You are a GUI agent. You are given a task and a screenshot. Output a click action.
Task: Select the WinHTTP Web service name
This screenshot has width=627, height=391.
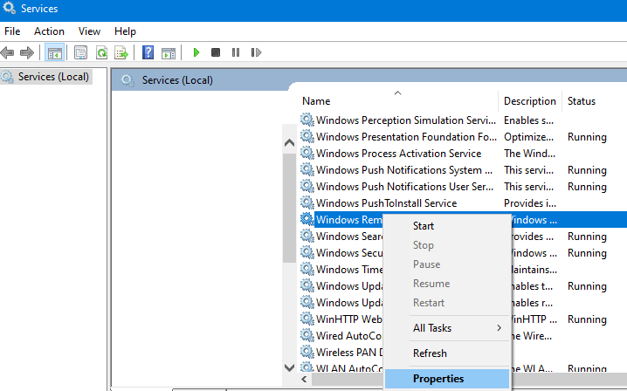[x=349, y=319]
